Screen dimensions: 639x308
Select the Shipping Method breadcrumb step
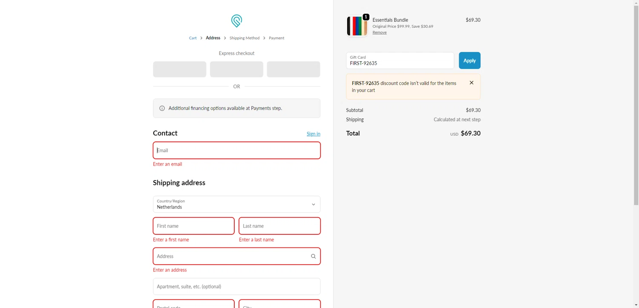tap(245, 38)
